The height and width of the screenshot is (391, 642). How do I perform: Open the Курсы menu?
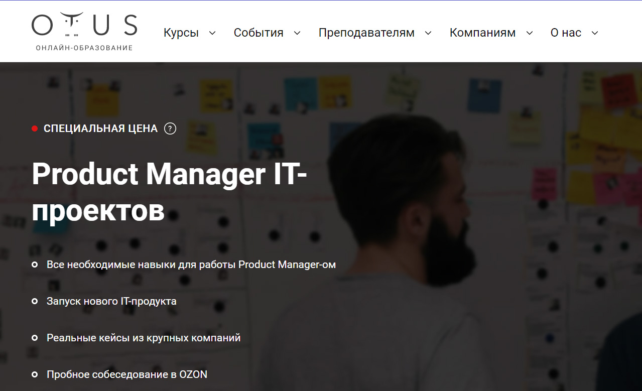click(x=181, y=33)
